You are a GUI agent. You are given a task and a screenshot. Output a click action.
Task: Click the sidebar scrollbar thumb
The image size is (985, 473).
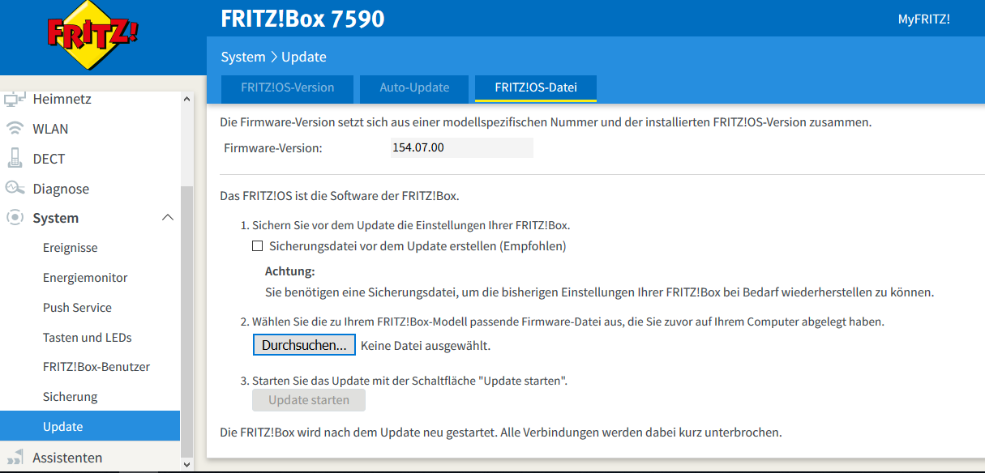pyautogui.click(x=186, y=321)
